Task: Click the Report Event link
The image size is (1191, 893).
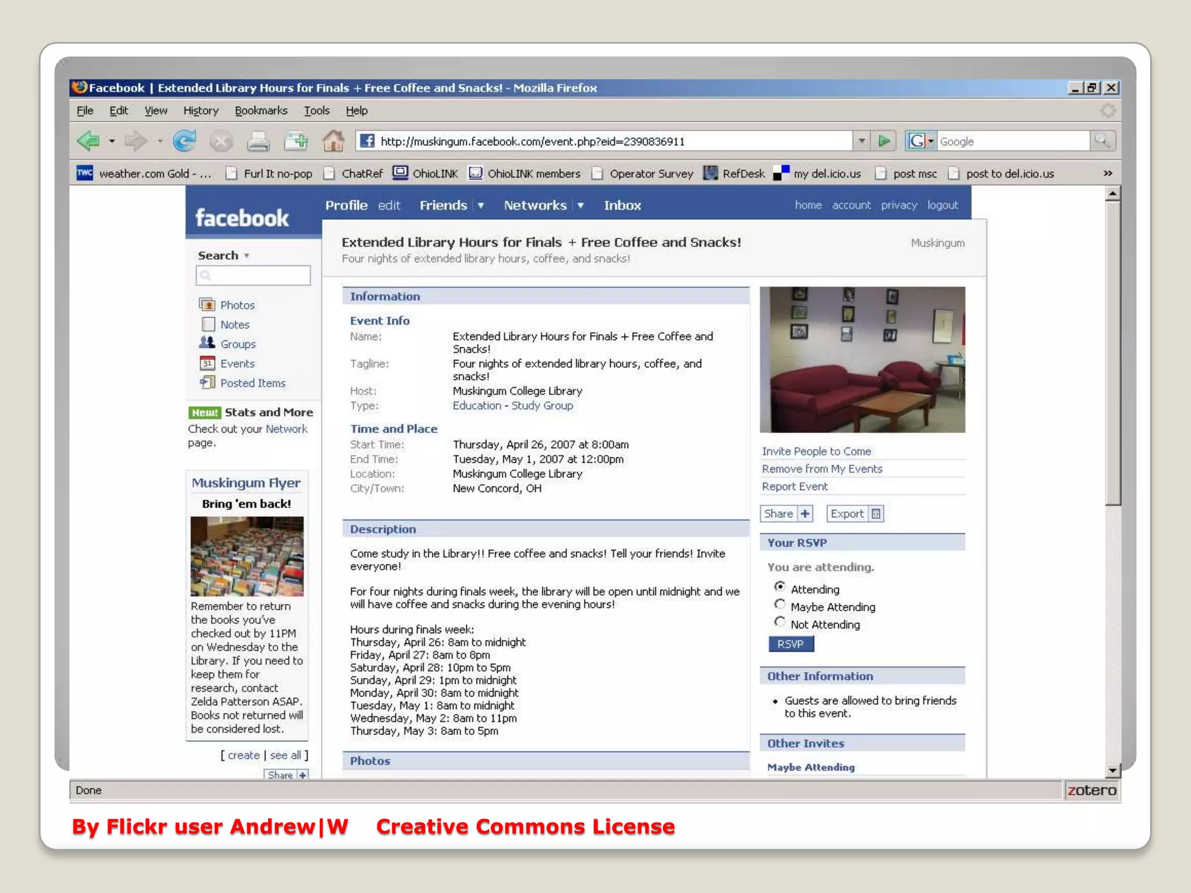Action: [x=794, y=486]
